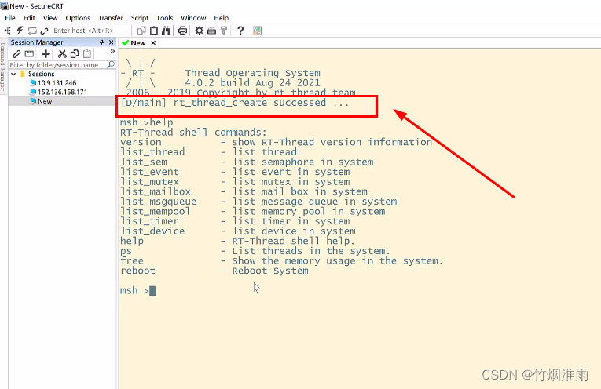The image size is (601, 389).
Task: Open the Help menu
Action: click(x=222, y=18)
